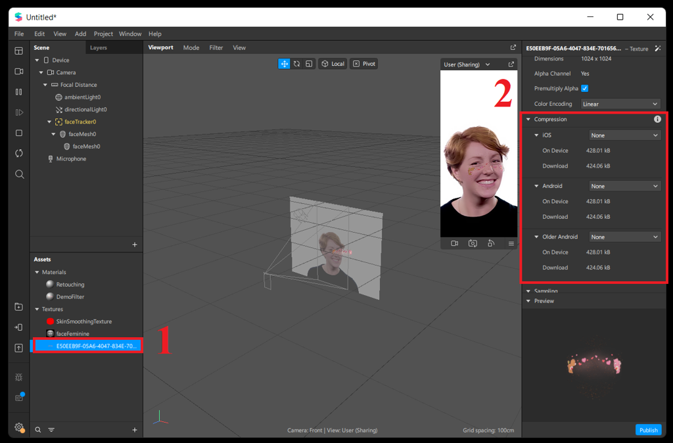Pause the preview with the pause icon

(x=19, y=92)
